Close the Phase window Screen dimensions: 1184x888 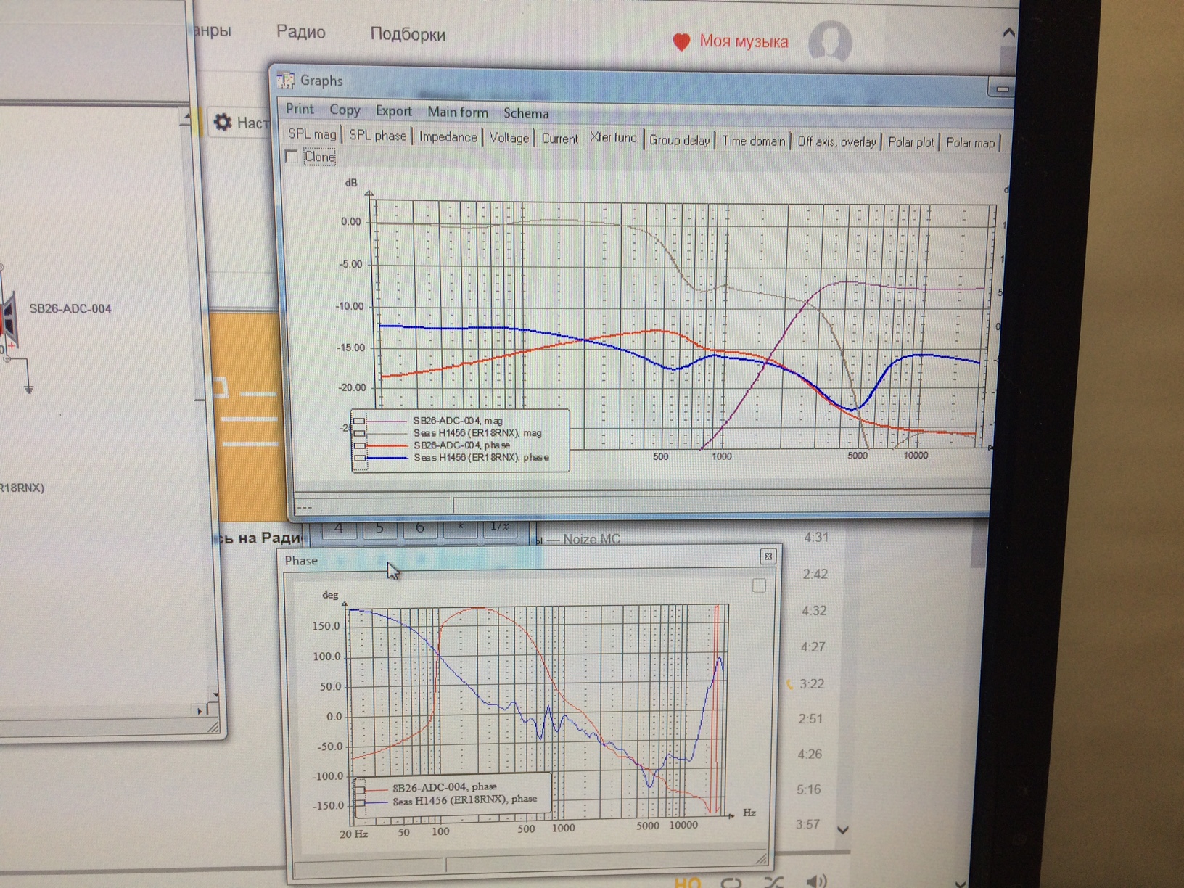(768, 556)
